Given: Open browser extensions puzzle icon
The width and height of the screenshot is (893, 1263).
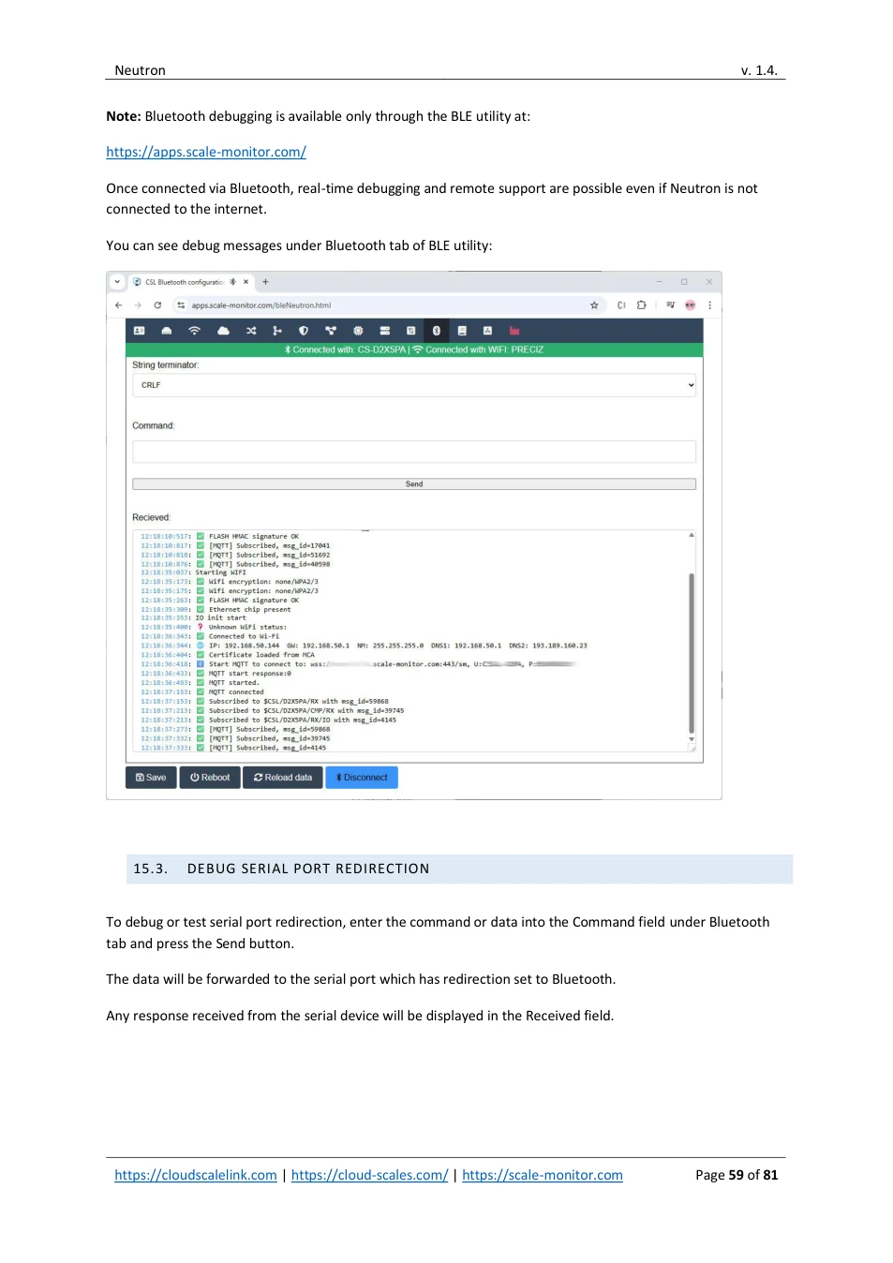Looking at the screenshot, I should [642, 305].
